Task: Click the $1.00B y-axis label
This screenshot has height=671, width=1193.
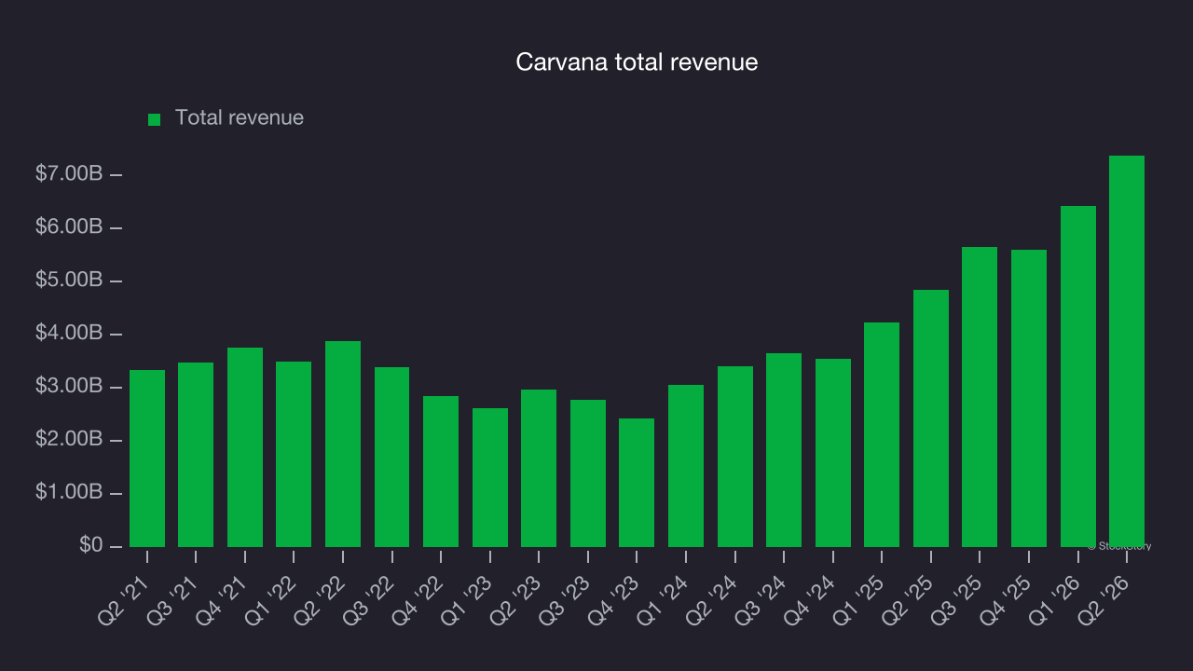Action: point(69,493)
